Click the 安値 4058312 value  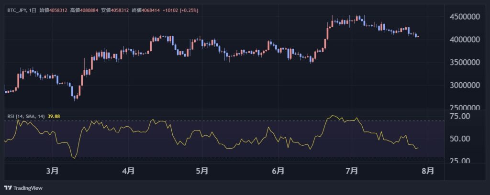coord(115,11)
